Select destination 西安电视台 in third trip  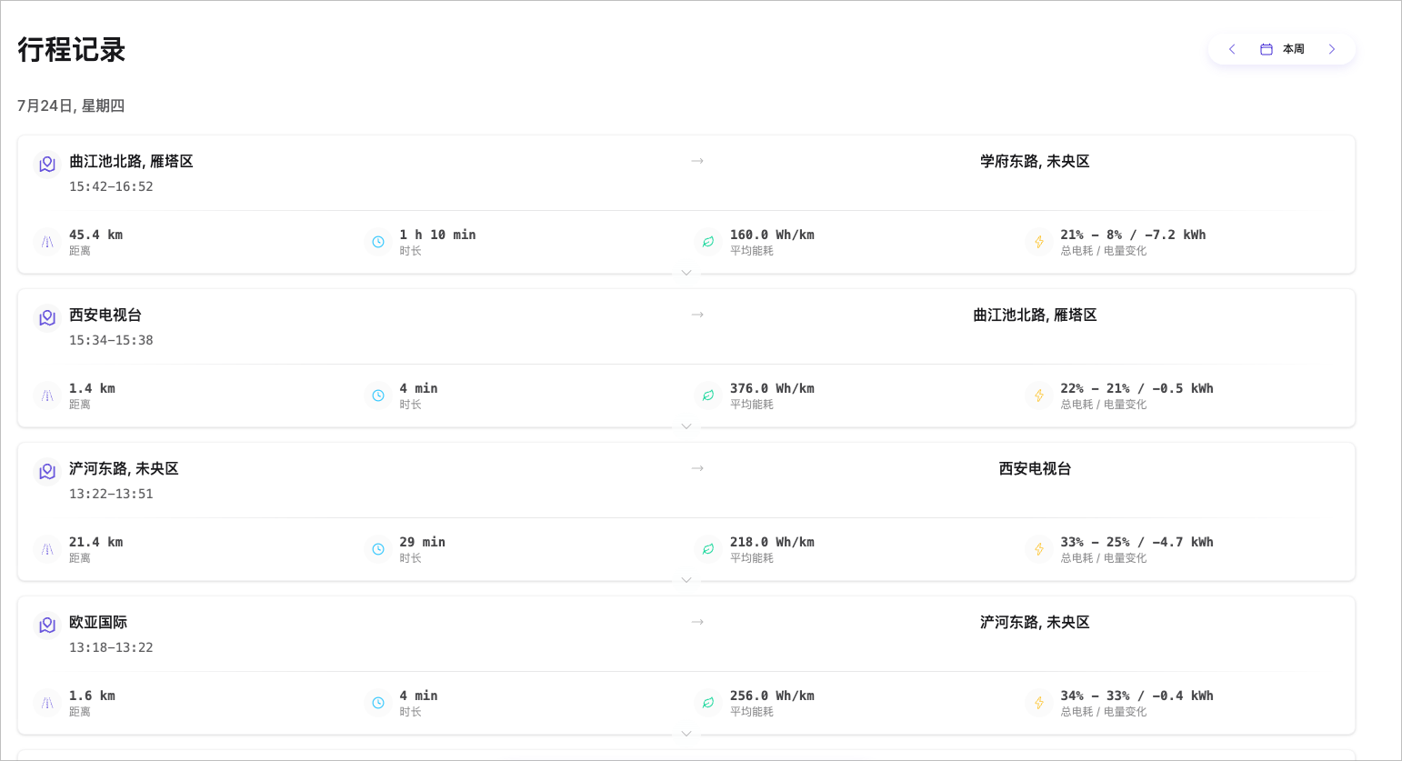click(x=1035, y=469)
